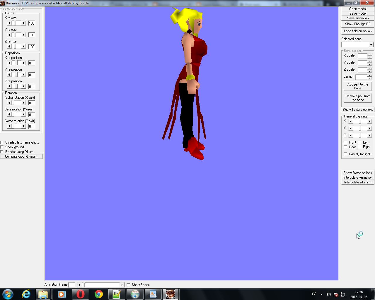Launch Google Chrome from the taskbar
375x300 pixels.
pyautogui.click(x=99, y=294)
